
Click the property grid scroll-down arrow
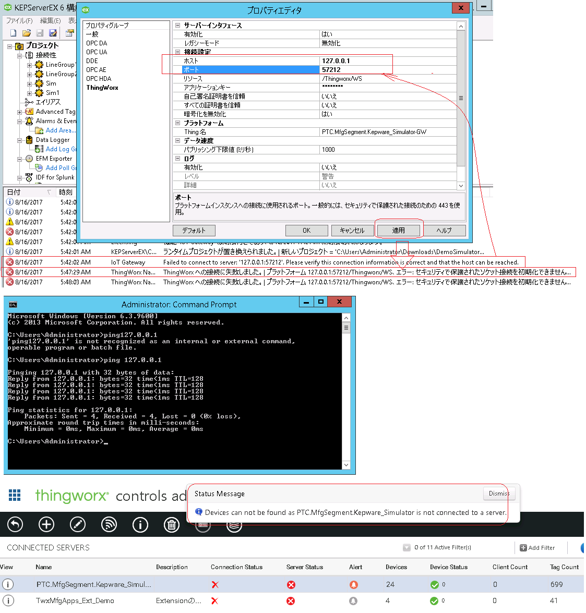pos(461,186)
